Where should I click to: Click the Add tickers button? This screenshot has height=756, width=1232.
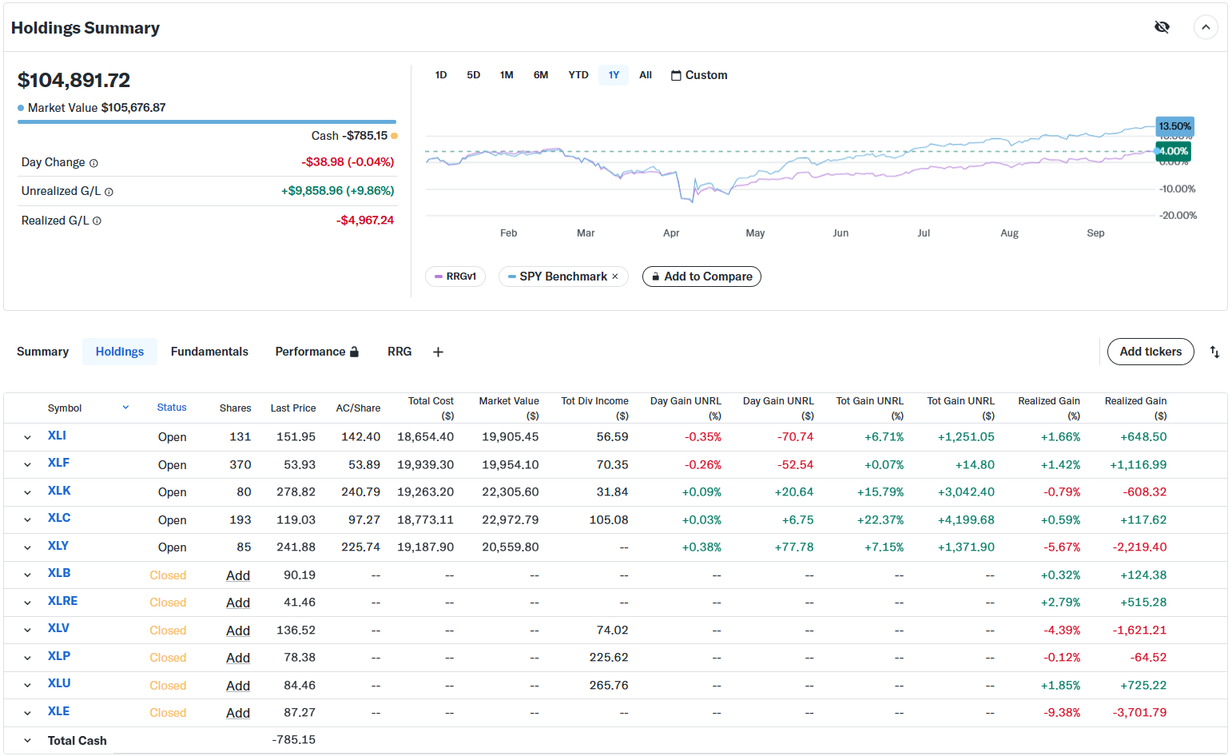[1150, 352]
